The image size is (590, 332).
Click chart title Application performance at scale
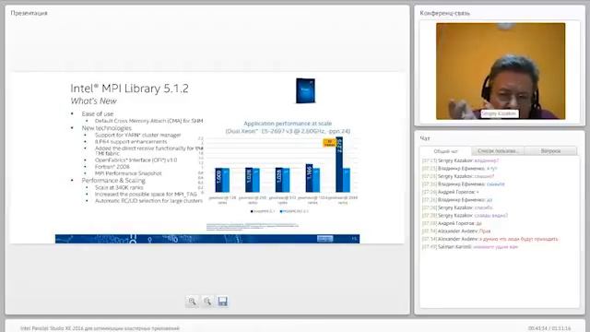tap(288, 124)
